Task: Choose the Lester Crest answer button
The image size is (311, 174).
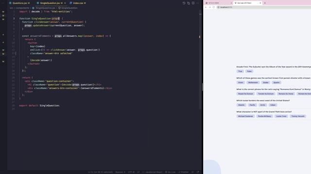Action: pyautogui.click(x=281, y=116)
